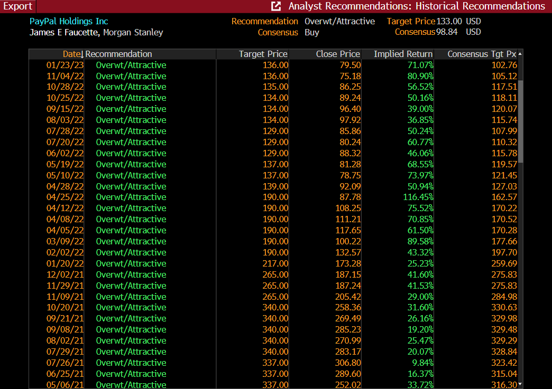Select the 07/28/22 date cell

click(x=65, y=131)
